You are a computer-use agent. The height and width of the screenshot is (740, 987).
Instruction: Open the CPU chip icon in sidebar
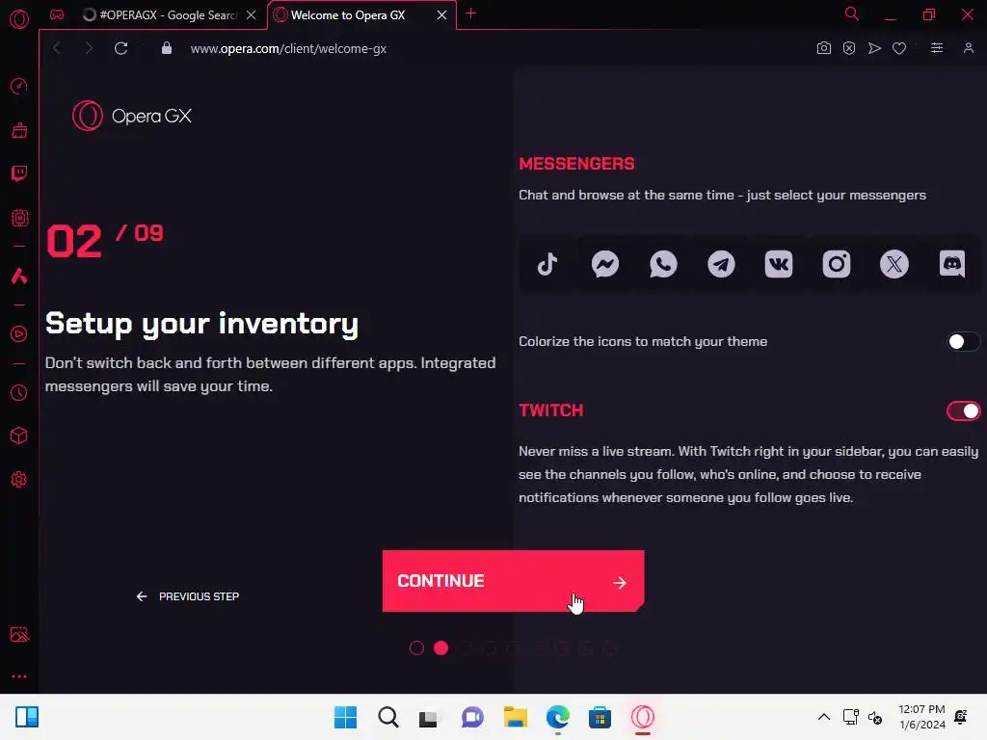[x=19, y=218]
